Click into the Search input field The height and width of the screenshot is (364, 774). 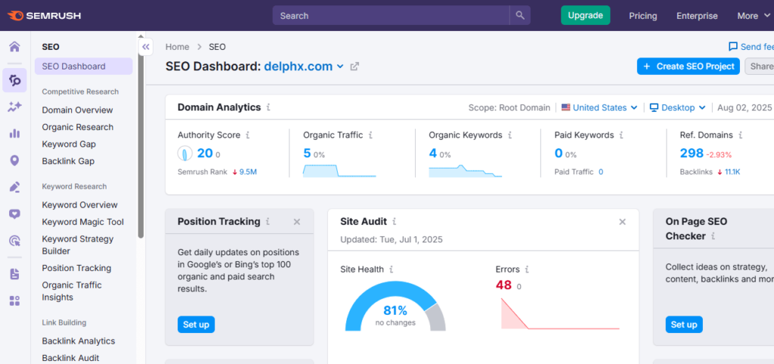tap(391, 15)
